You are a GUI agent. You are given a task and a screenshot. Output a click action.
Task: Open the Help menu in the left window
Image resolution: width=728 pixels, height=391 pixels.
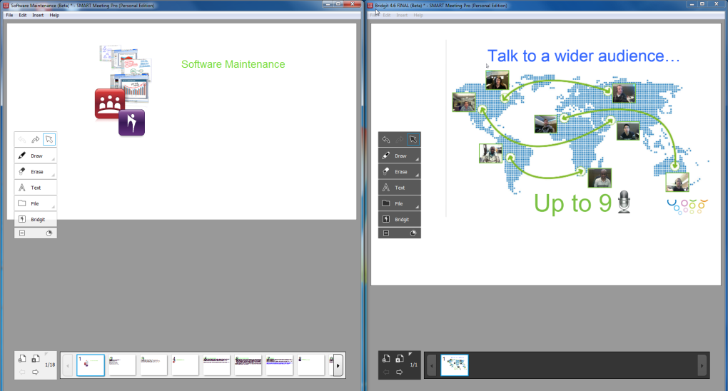click(x=54, y=15)
